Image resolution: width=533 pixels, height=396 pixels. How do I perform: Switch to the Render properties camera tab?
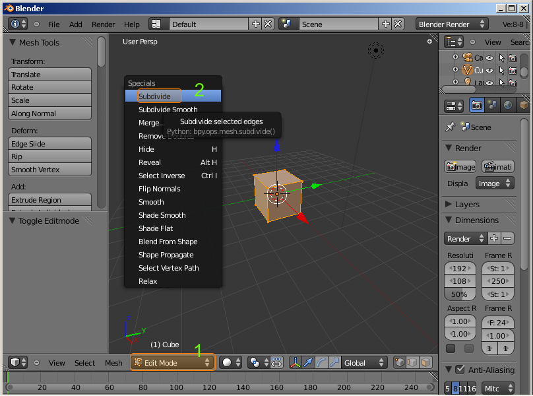pyautogui.click(x=476, y=106)
